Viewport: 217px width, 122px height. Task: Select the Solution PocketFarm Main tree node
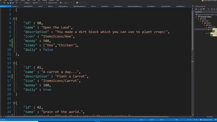pos(206,15)
